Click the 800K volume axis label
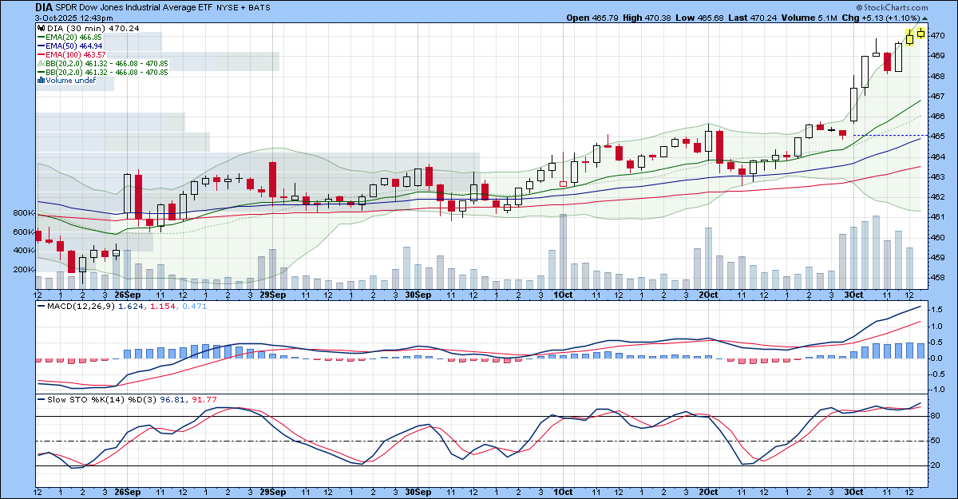Screen dimensions: 958x499 point(23,214)
